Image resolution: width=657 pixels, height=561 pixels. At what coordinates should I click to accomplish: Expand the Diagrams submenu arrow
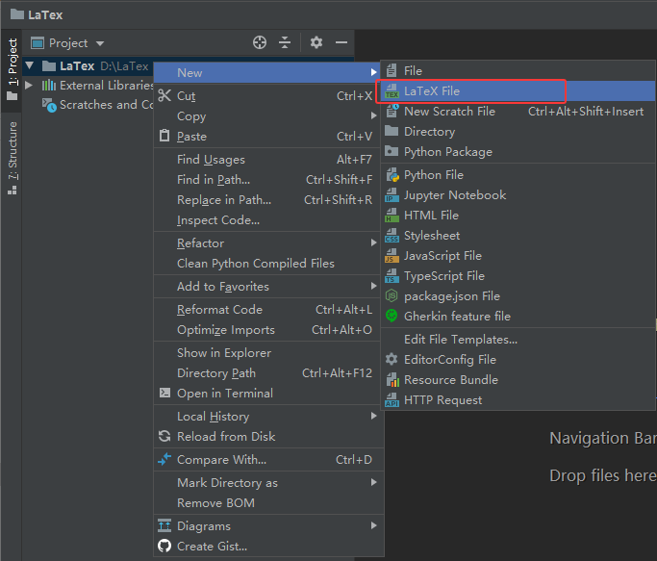click(x=374, y=525)
